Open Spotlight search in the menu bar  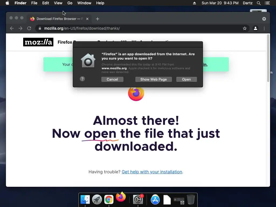pyautogui.click(x=258, y=3)
